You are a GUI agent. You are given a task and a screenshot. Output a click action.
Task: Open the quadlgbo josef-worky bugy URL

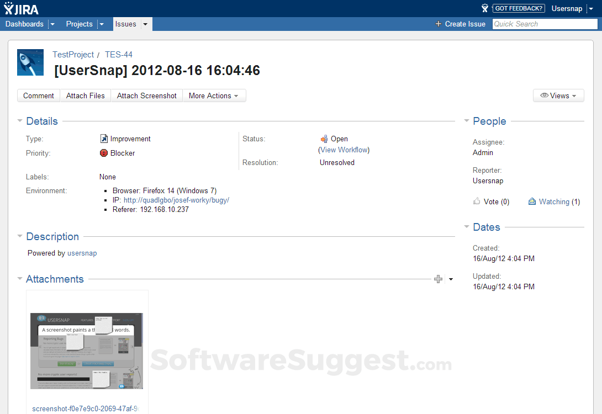click(x=176, y=200)
